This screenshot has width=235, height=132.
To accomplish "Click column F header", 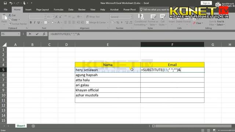I will (172, 45).
